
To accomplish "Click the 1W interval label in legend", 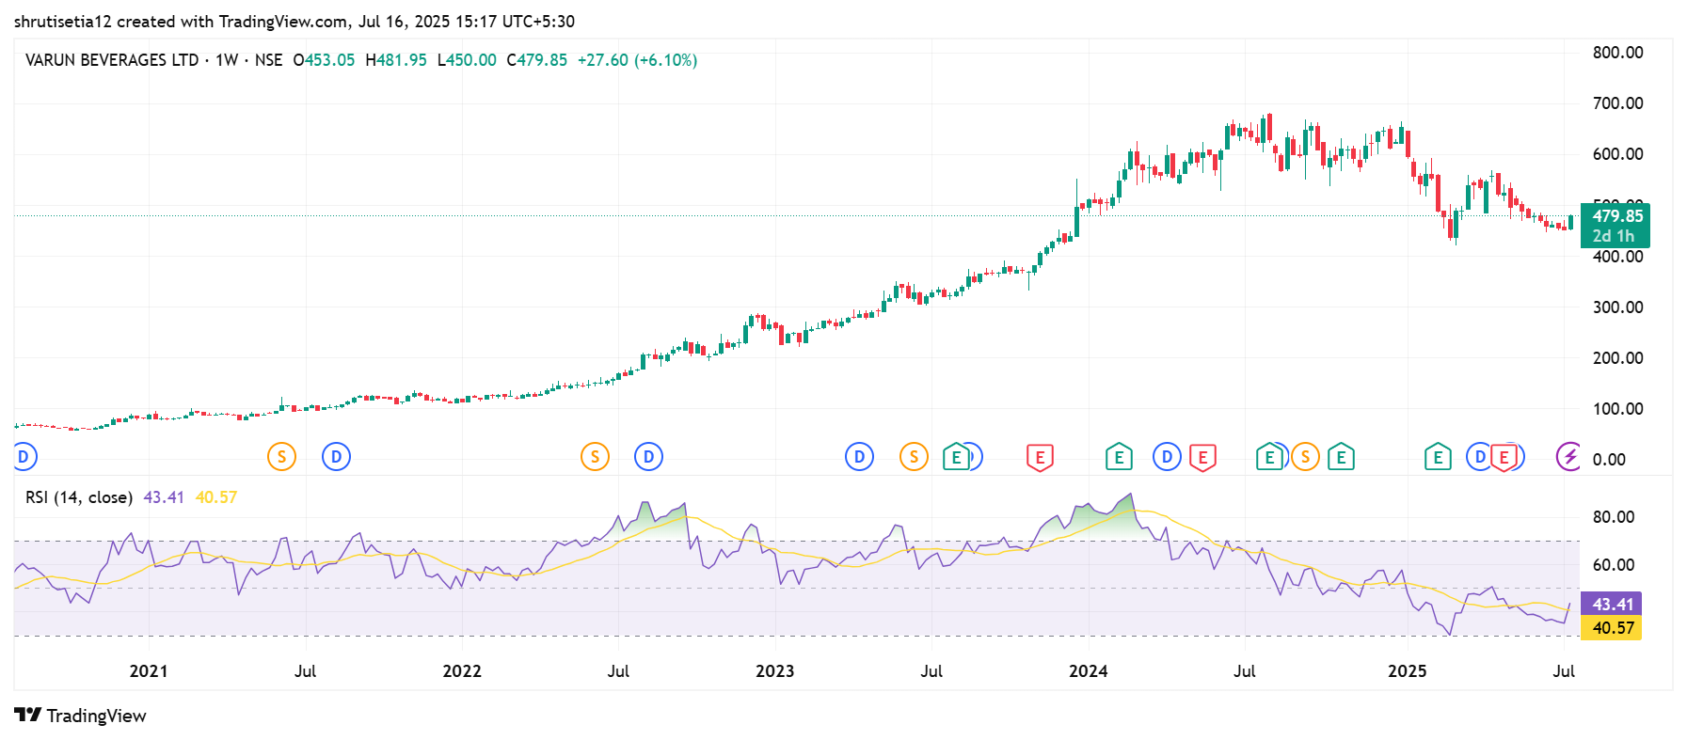I will coord(227,60).
